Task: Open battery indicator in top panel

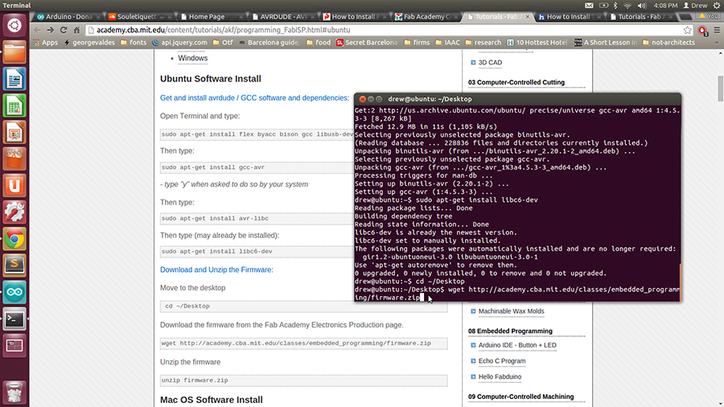Action: click(603, 6)
